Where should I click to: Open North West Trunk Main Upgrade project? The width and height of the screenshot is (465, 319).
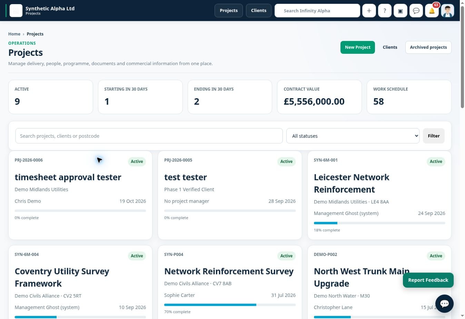coord(362,277)
